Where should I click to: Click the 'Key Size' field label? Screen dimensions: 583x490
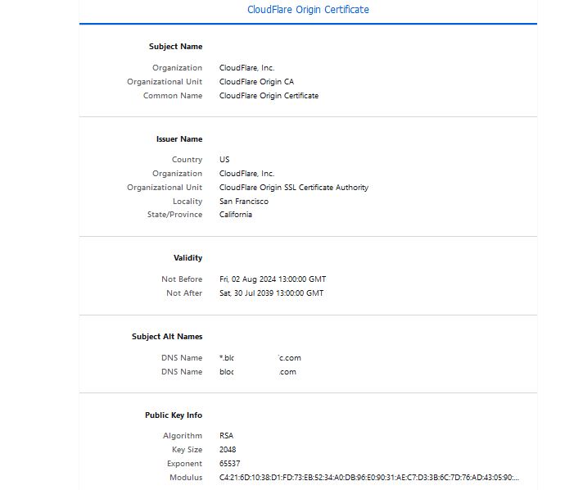[187, 450]
